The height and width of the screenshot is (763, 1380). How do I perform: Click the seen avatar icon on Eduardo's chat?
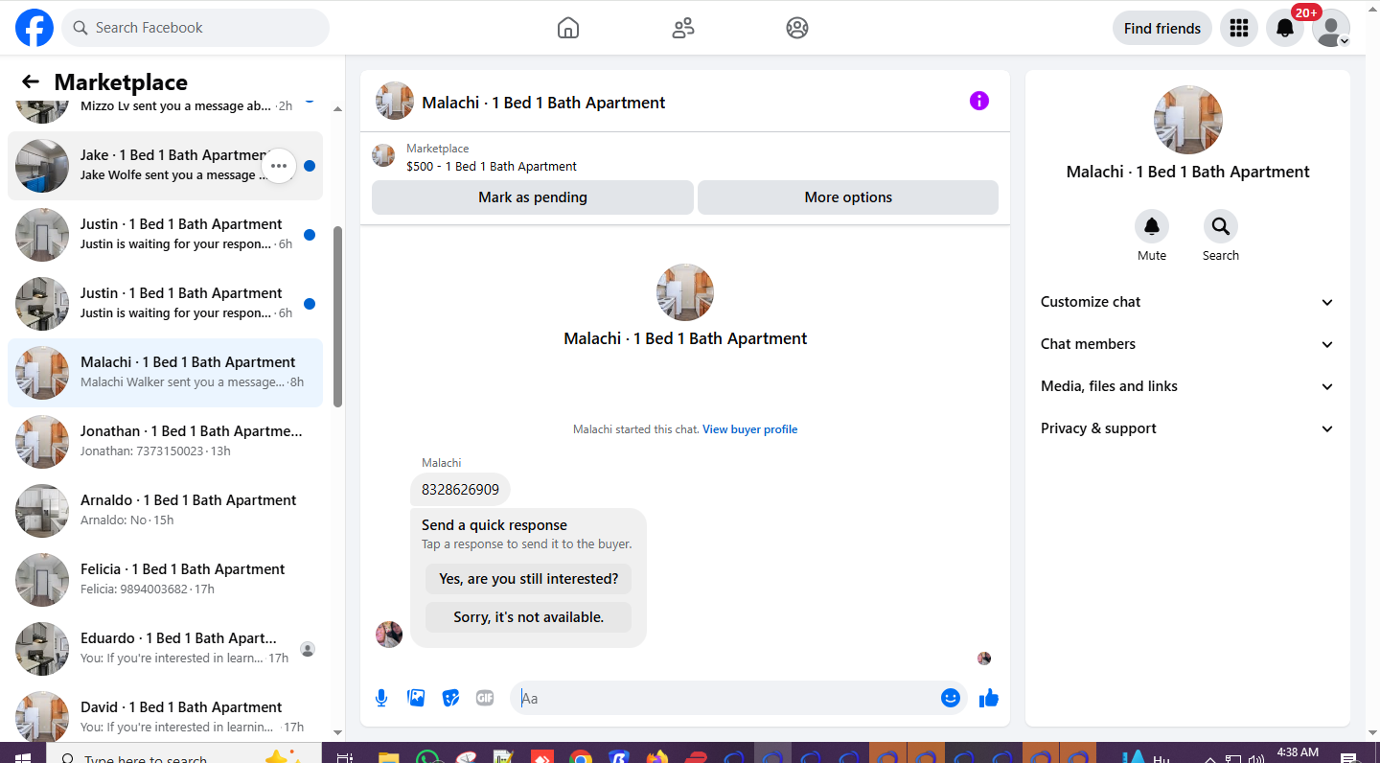[308, 649]
